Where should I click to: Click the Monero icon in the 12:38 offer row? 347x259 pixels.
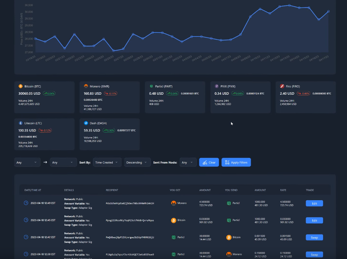tap(229, 254)
